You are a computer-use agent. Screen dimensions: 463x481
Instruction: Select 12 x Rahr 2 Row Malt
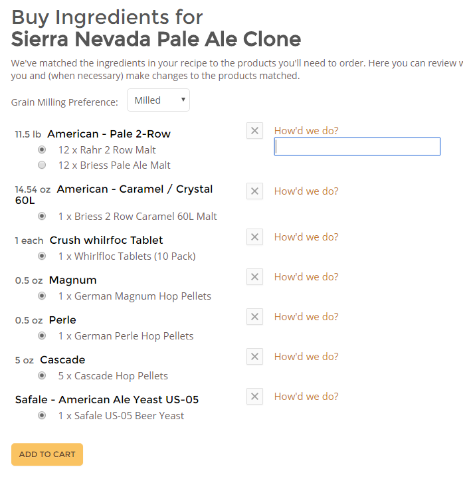coord(43,150)
